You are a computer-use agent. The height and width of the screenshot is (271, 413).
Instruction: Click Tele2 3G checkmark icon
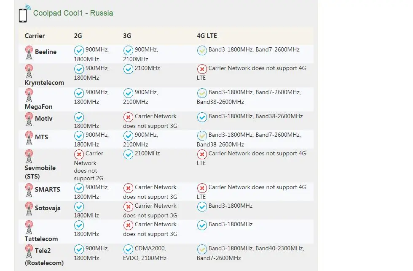coord(128,249)
